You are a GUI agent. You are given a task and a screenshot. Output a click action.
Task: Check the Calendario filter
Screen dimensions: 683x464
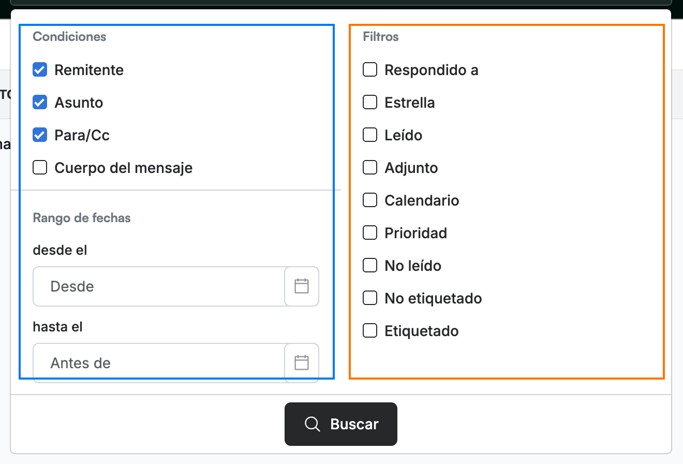tap(370, 200)
